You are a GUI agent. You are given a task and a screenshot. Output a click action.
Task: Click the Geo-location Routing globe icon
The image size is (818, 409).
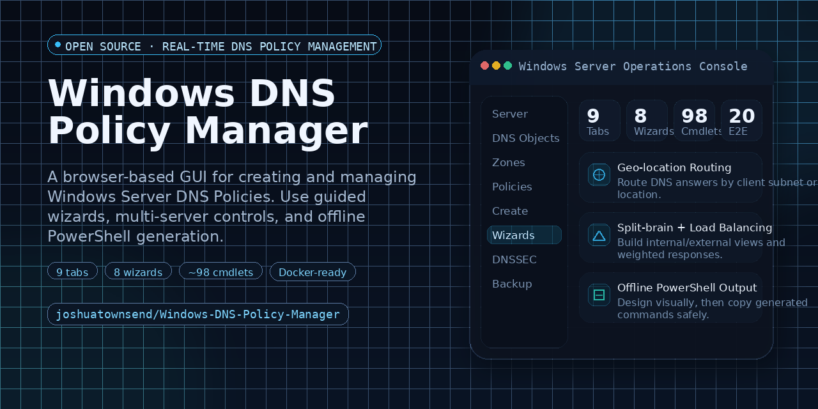click(x=599, y=174)
